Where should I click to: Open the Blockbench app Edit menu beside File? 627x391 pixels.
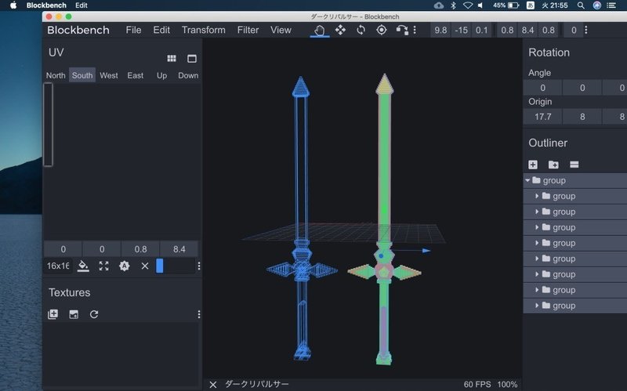161,30
